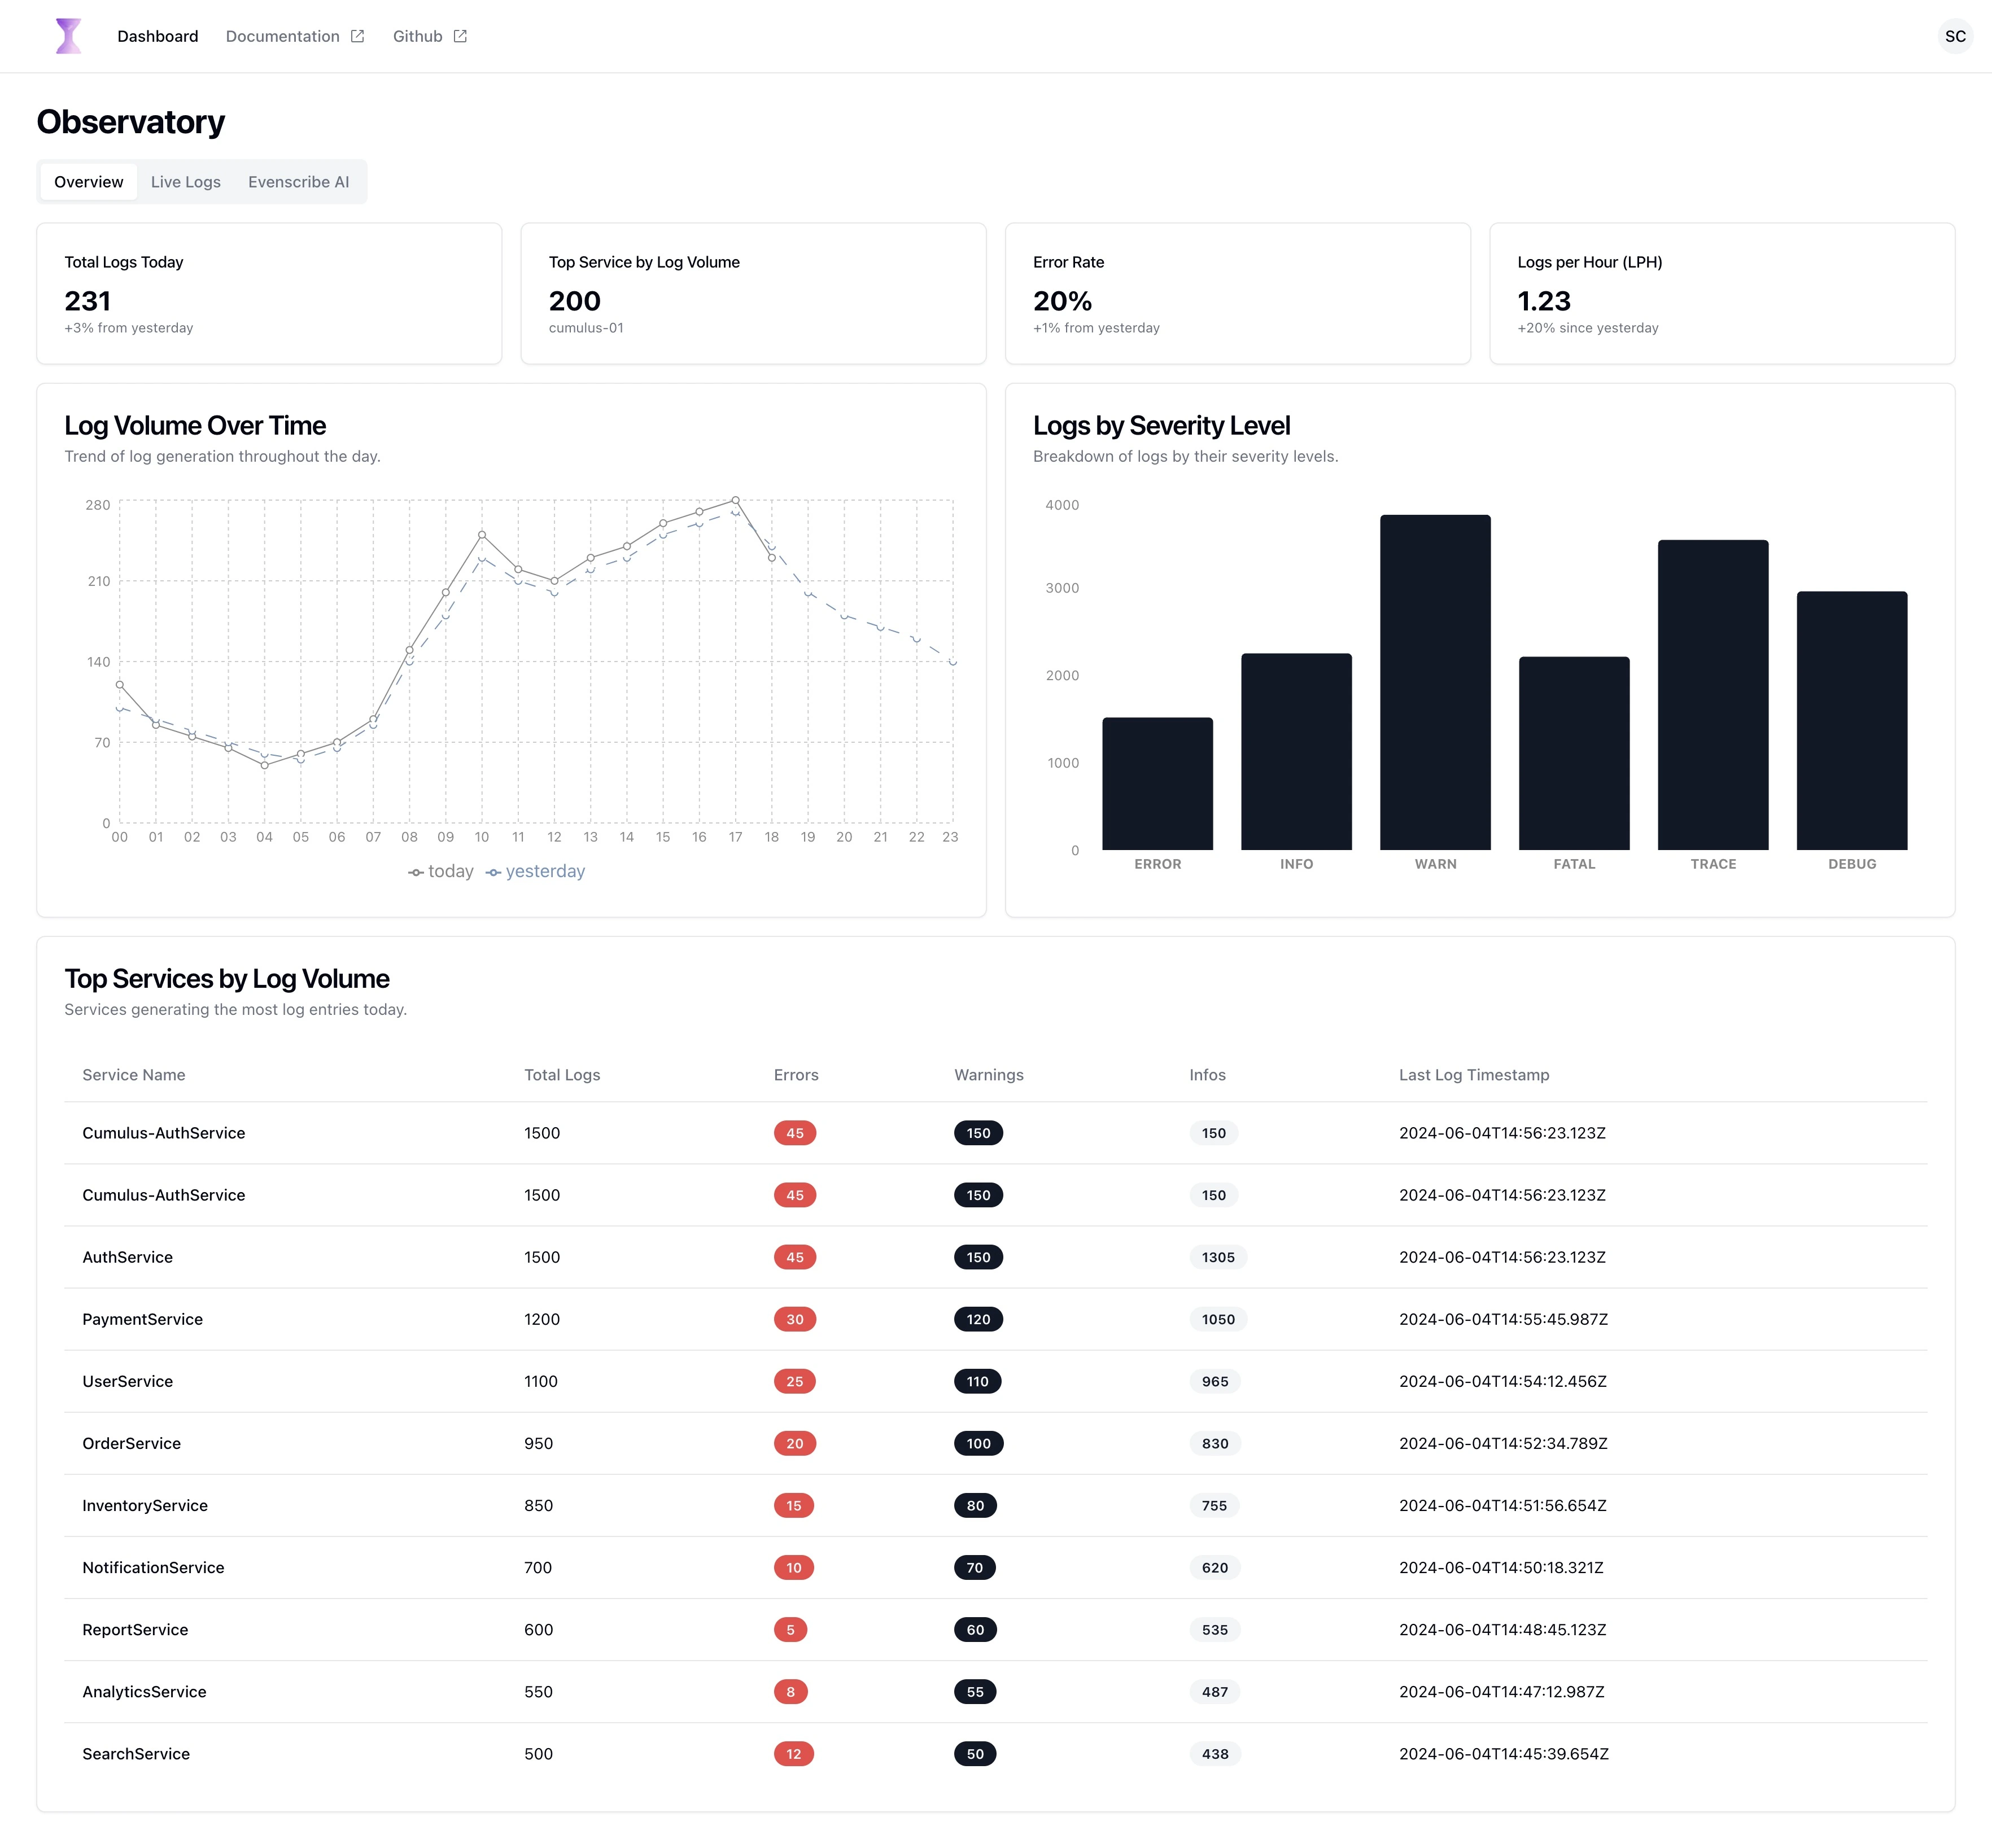Click the peak data point at hour 17
This screenshot has width=1992, height=1848.
click(x=735, y=500)
